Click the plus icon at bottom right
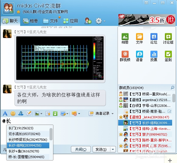 coord(170,160)
